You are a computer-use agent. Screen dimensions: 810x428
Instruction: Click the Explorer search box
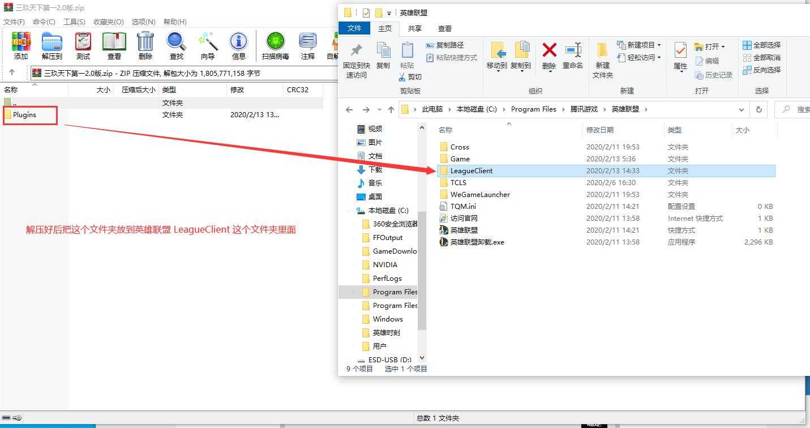coord(792,110)
